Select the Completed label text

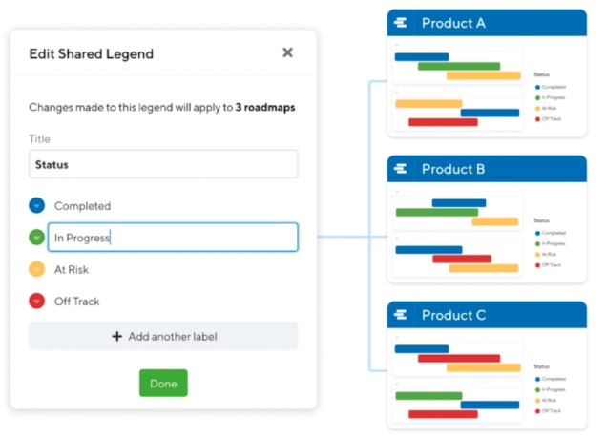click(x=82, y=206)
